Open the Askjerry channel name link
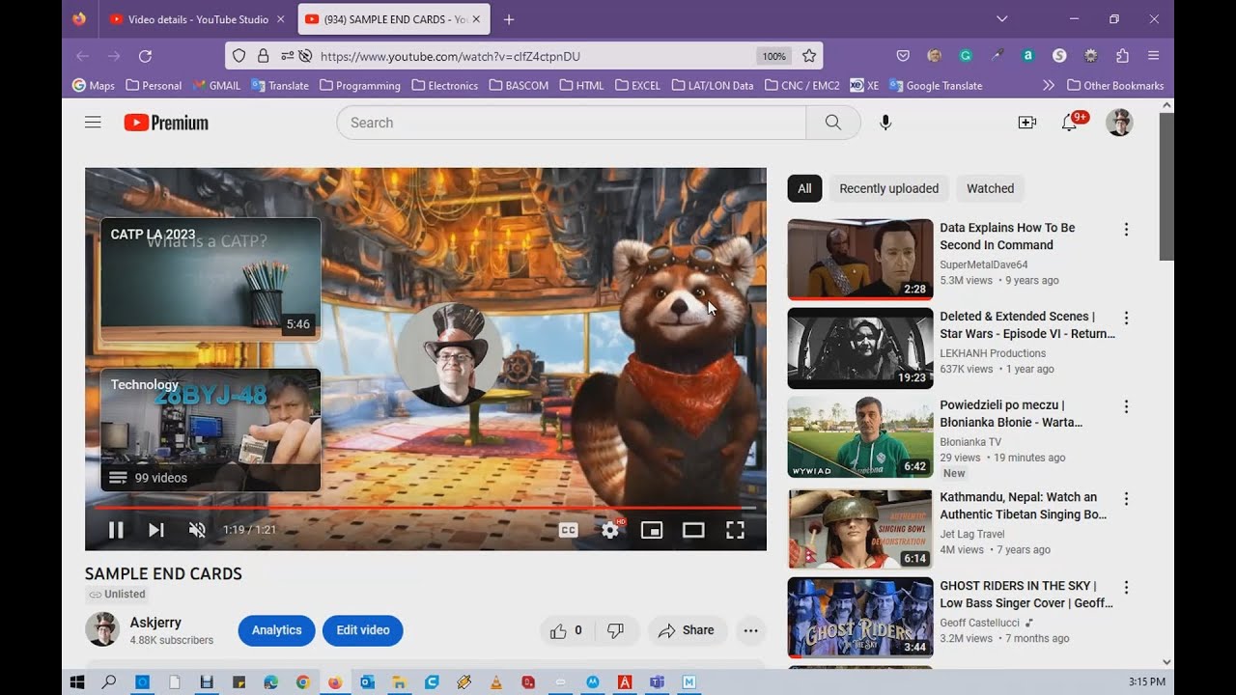Screen dimensions: 1236x695 (155, 623)
